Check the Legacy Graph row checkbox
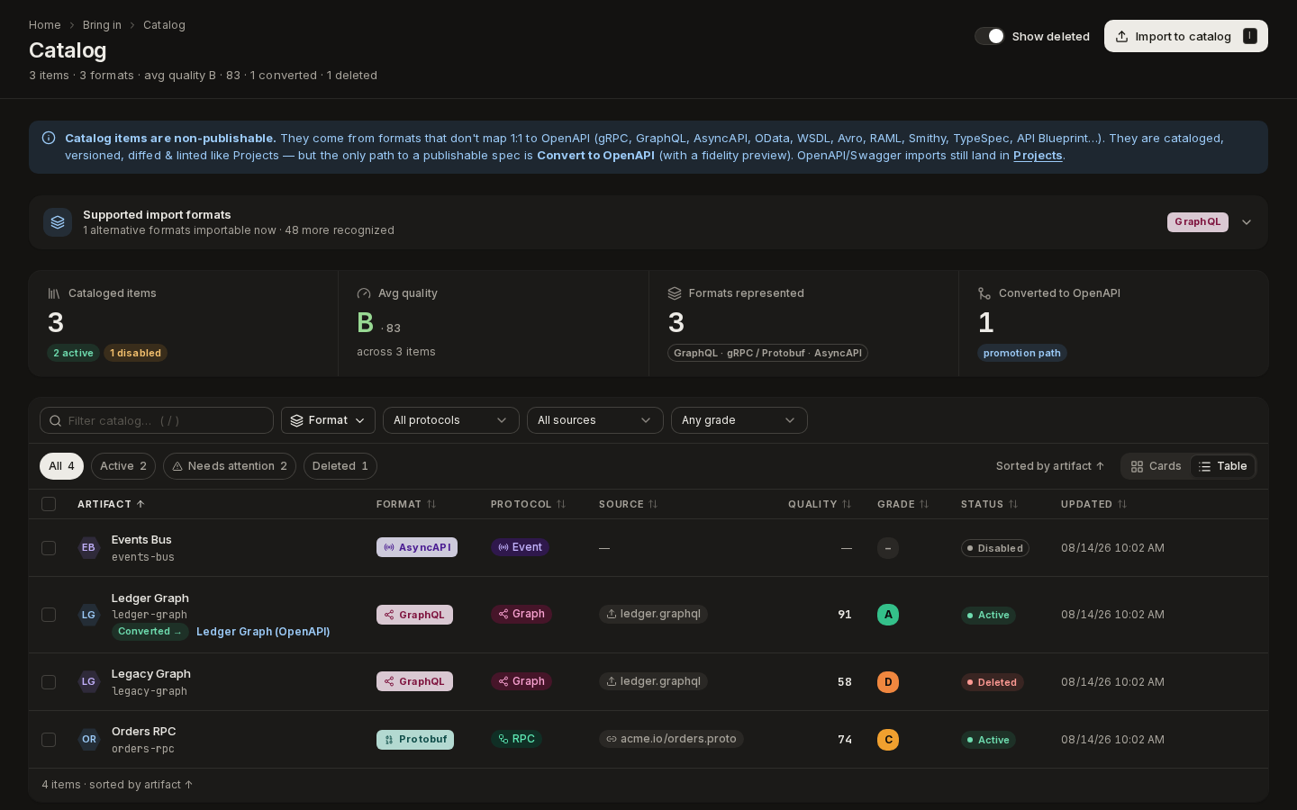This screenshot has height=810, width=1297. tap(49, 682)
